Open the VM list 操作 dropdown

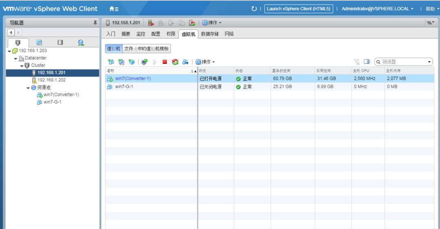click(205, 62)
